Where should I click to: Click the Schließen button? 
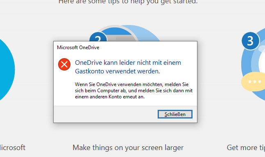(175, 114)
